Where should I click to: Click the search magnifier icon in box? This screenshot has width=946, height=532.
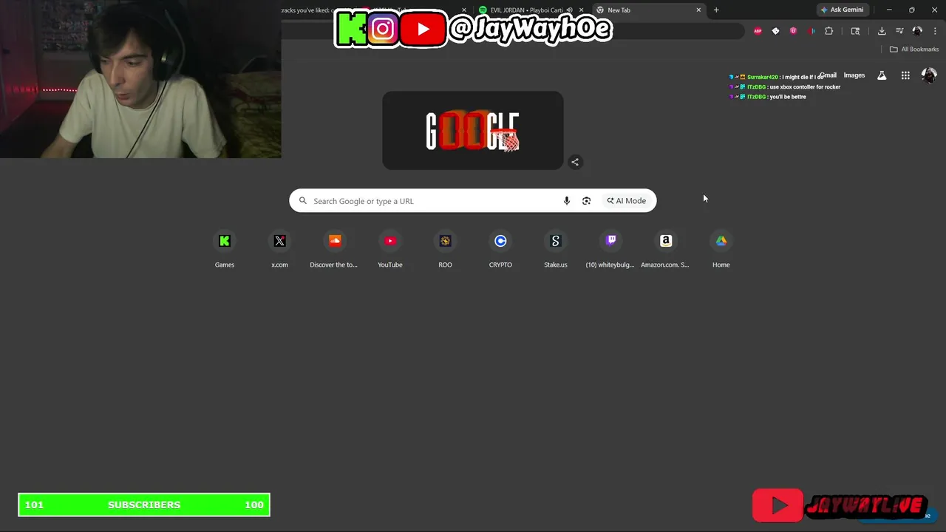[303, 201]
